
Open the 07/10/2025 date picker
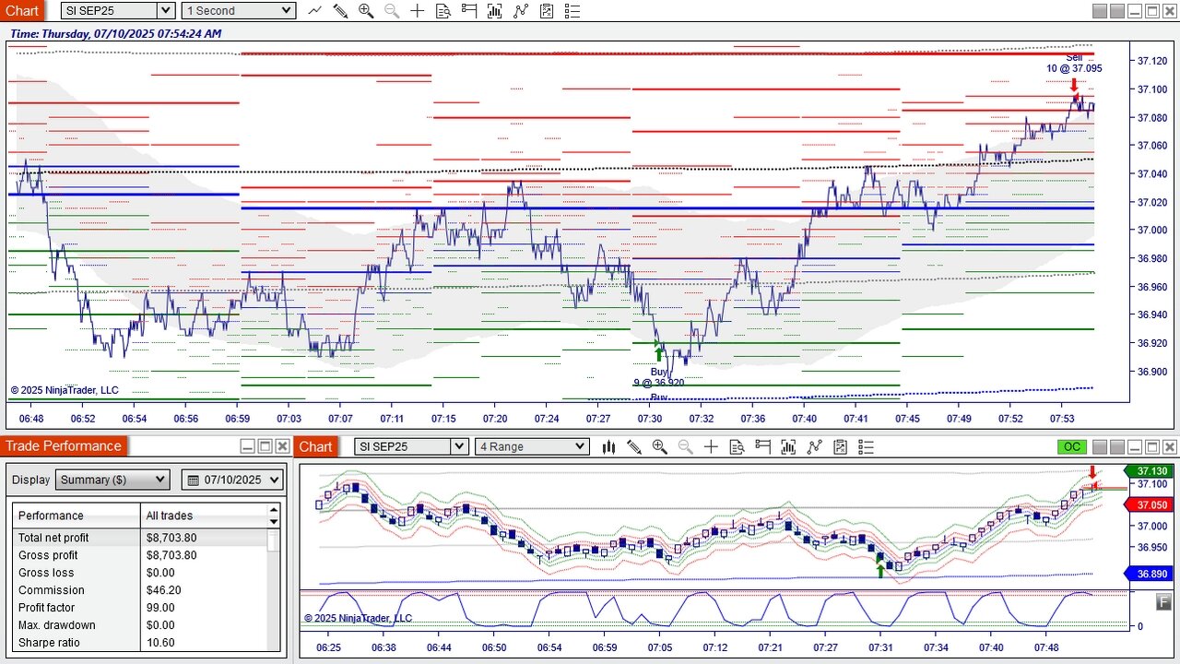[232, 480]
